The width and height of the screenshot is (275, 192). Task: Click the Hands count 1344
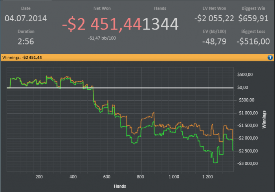click(x=160, y=24)
